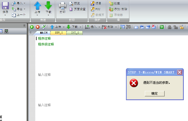Expand the Import (导入) dropdown arrow
The width and height of the screenshot is (188, 121).
click(24, 3)
